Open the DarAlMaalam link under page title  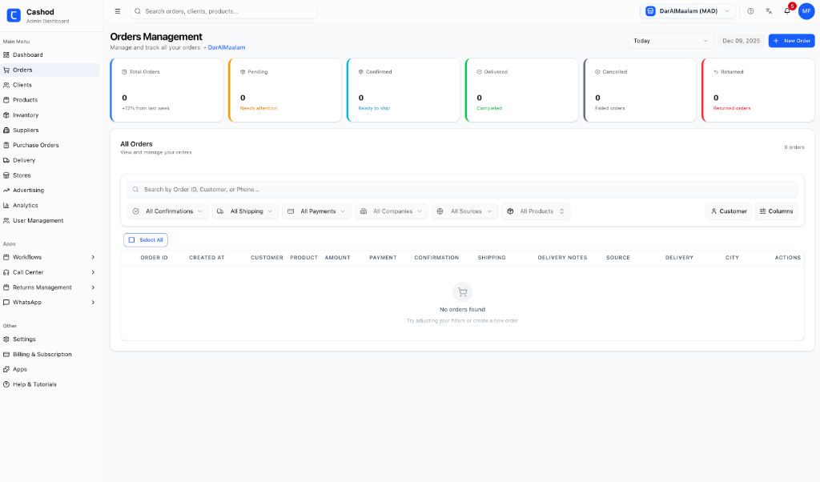click(x=227, y=47)
